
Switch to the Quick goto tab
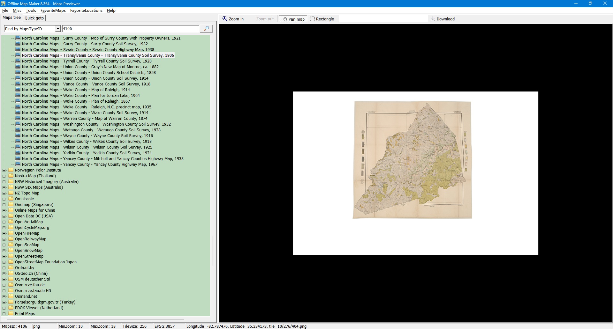34,18
